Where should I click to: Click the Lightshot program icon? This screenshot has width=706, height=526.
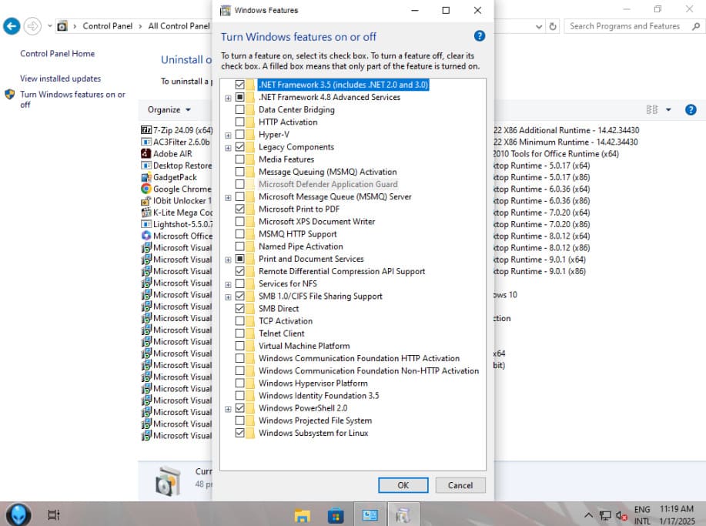[146, 224]
